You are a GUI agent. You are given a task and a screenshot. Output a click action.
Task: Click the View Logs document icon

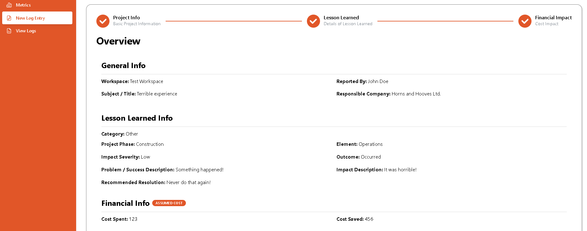pos(9,31)
